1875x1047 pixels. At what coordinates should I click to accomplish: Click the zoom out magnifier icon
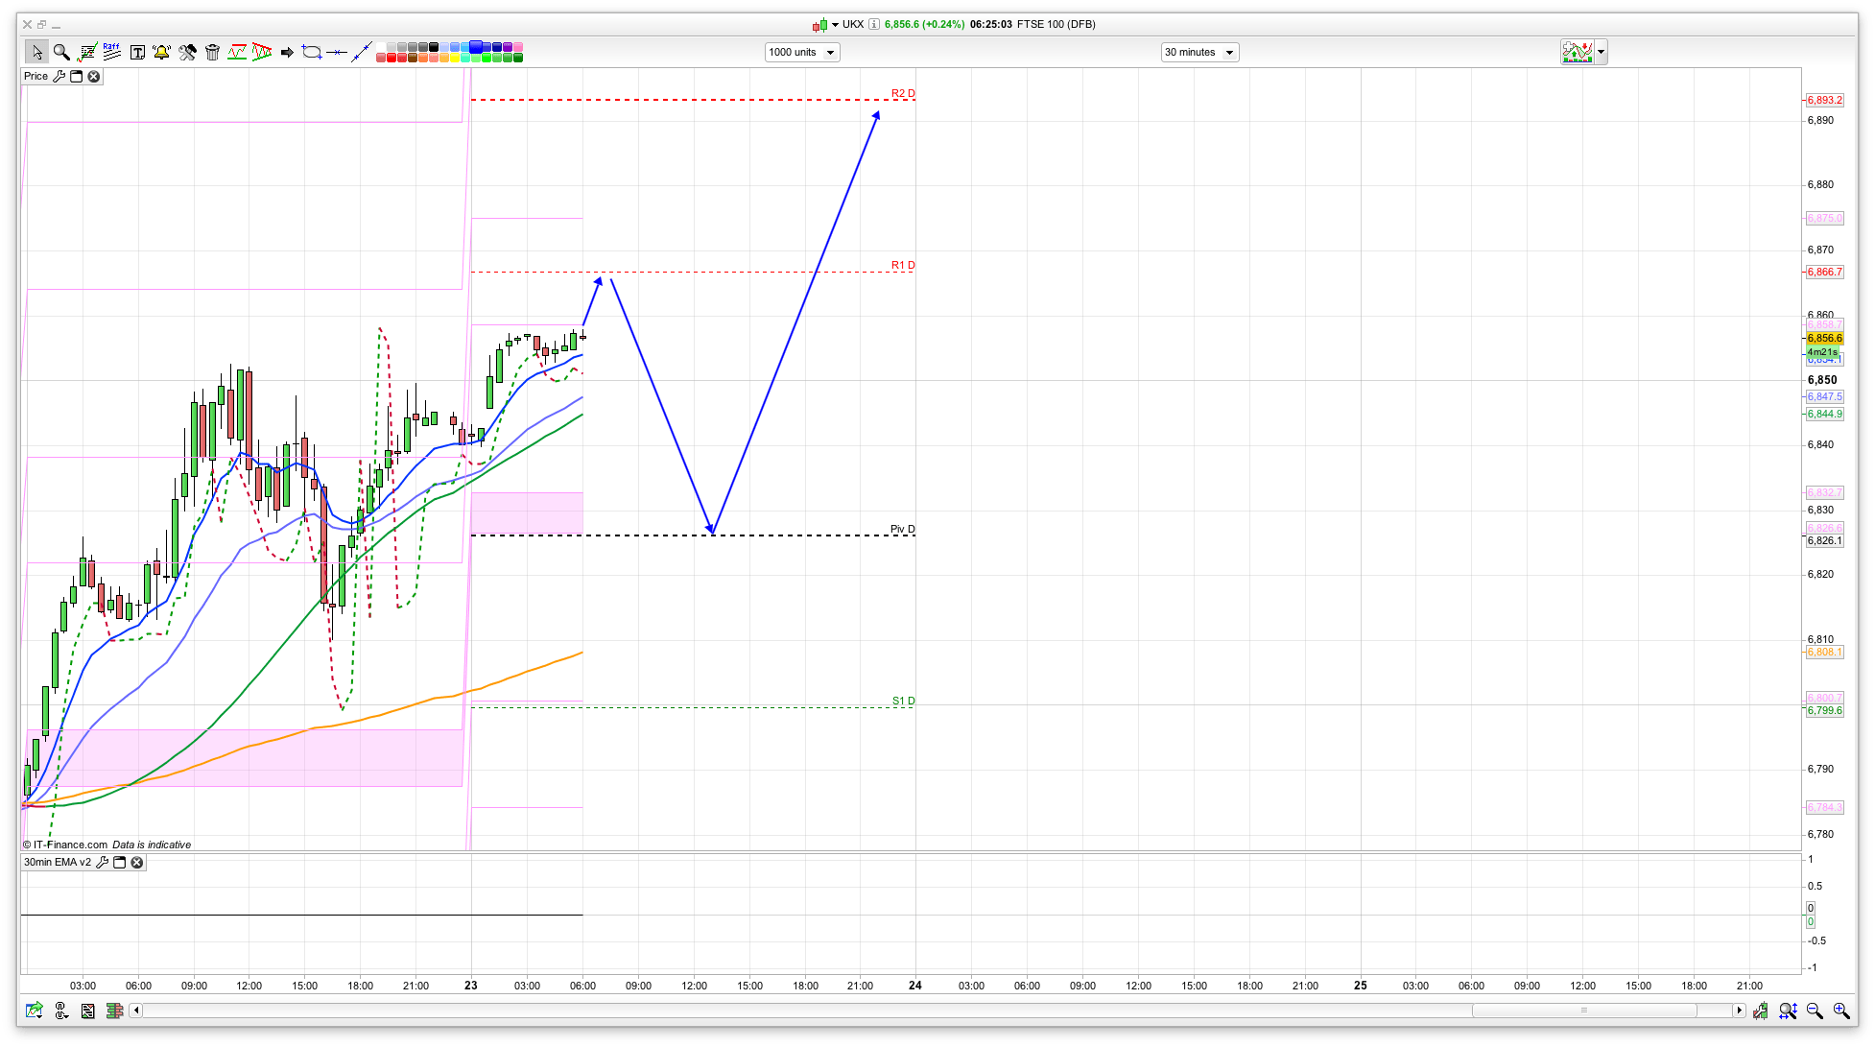click(1815, 1011)
